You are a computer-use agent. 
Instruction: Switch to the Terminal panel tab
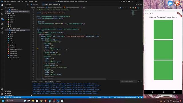[x=58, y=81]
